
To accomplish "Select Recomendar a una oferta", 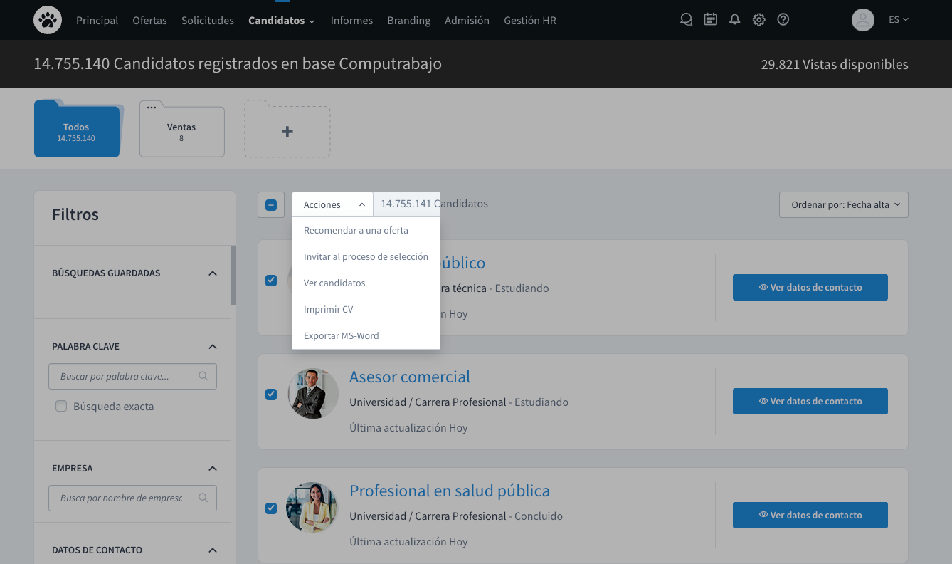I will [x=356, y=230].
